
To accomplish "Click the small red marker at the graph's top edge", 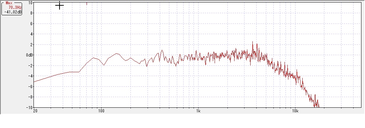I will click(x=87, y=4).
